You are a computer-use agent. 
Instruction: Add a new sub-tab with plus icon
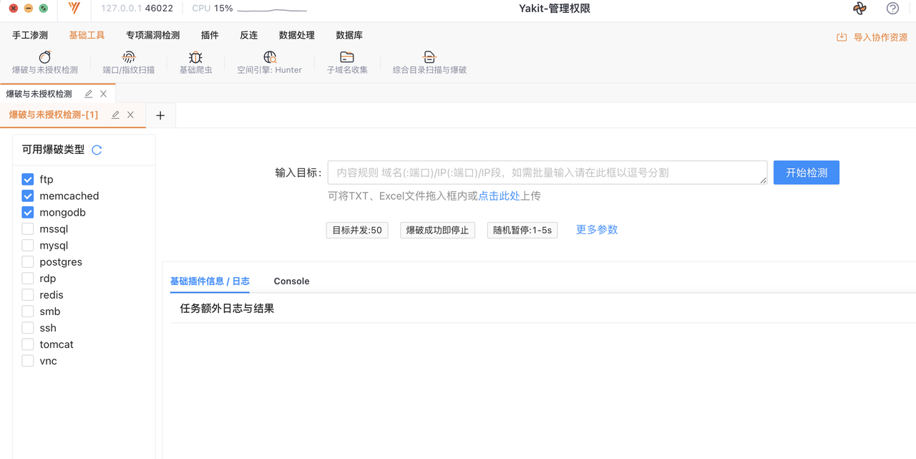pos(160,115)
